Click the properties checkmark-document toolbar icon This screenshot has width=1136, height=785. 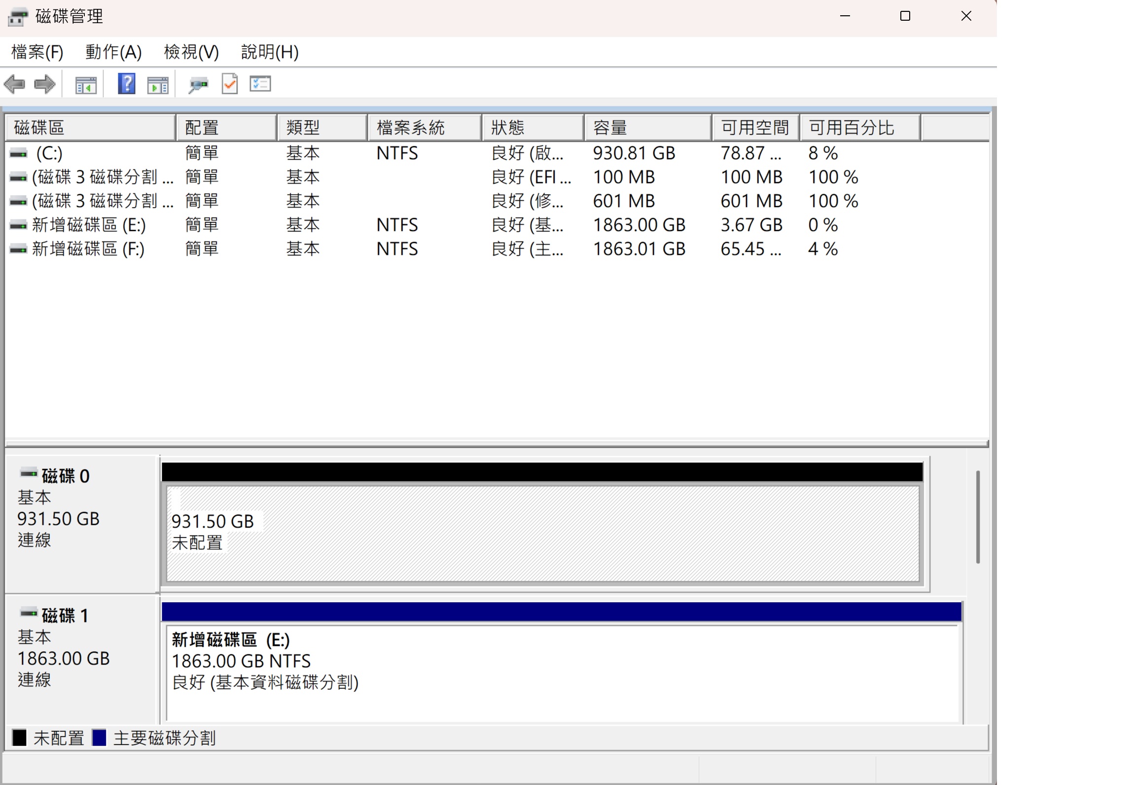point(230,84)
